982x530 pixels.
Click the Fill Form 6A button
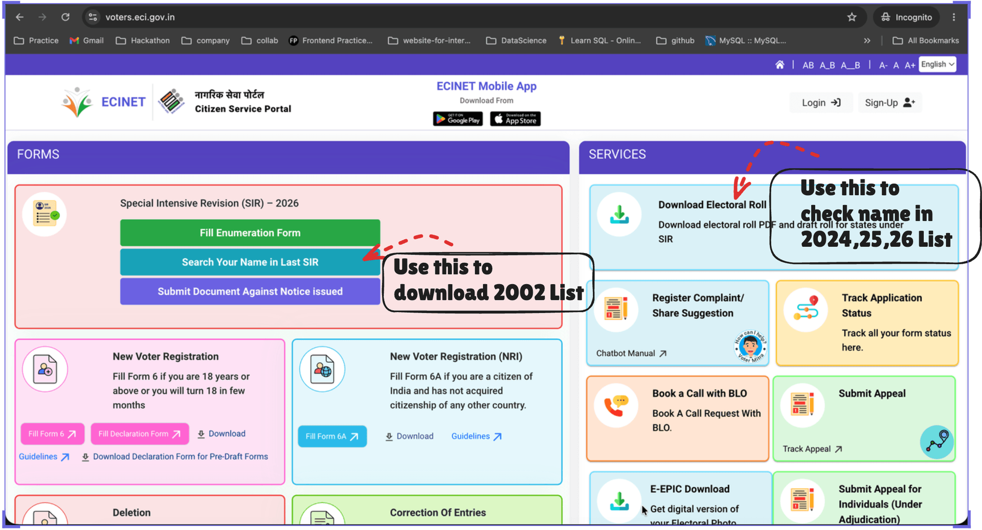click(332, 436)
